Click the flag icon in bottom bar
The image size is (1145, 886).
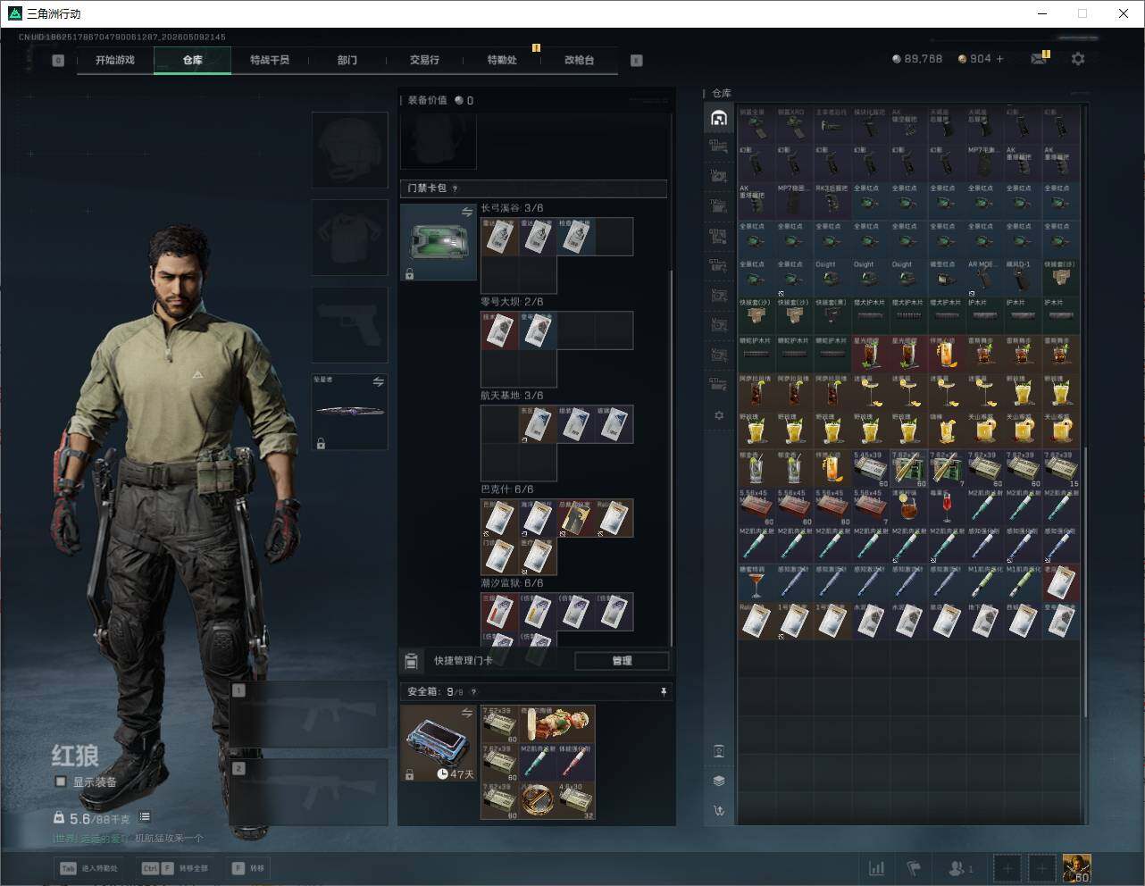[914, 868]
